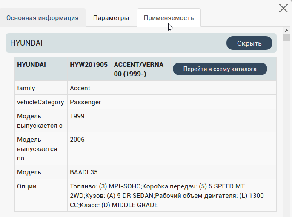This screenshot has width=292, height=217.
Task: Select the Применяемость tab
Action: (169, 18)
